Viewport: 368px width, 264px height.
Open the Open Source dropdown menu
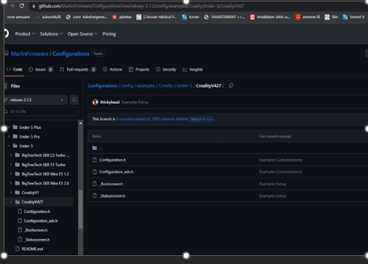[82, 34]
